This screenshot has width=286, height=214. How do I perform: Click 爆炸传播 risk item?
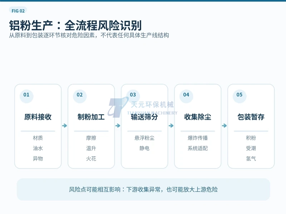point(198,138)
